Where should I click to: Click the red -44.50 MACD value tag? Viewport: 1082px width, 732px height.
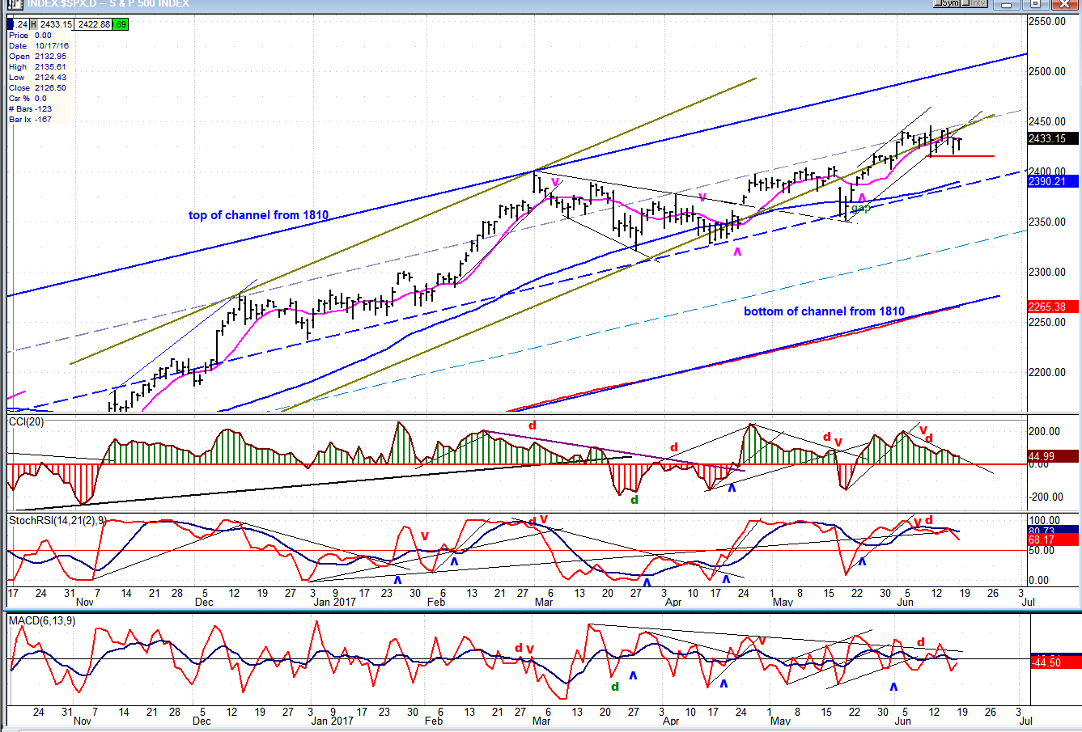pyautogui.click(x=1053, y=662)
